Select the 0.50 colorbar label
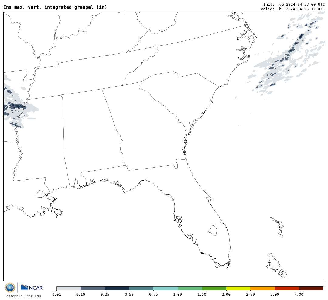The image size is (328, 300). tap(129, 294)
